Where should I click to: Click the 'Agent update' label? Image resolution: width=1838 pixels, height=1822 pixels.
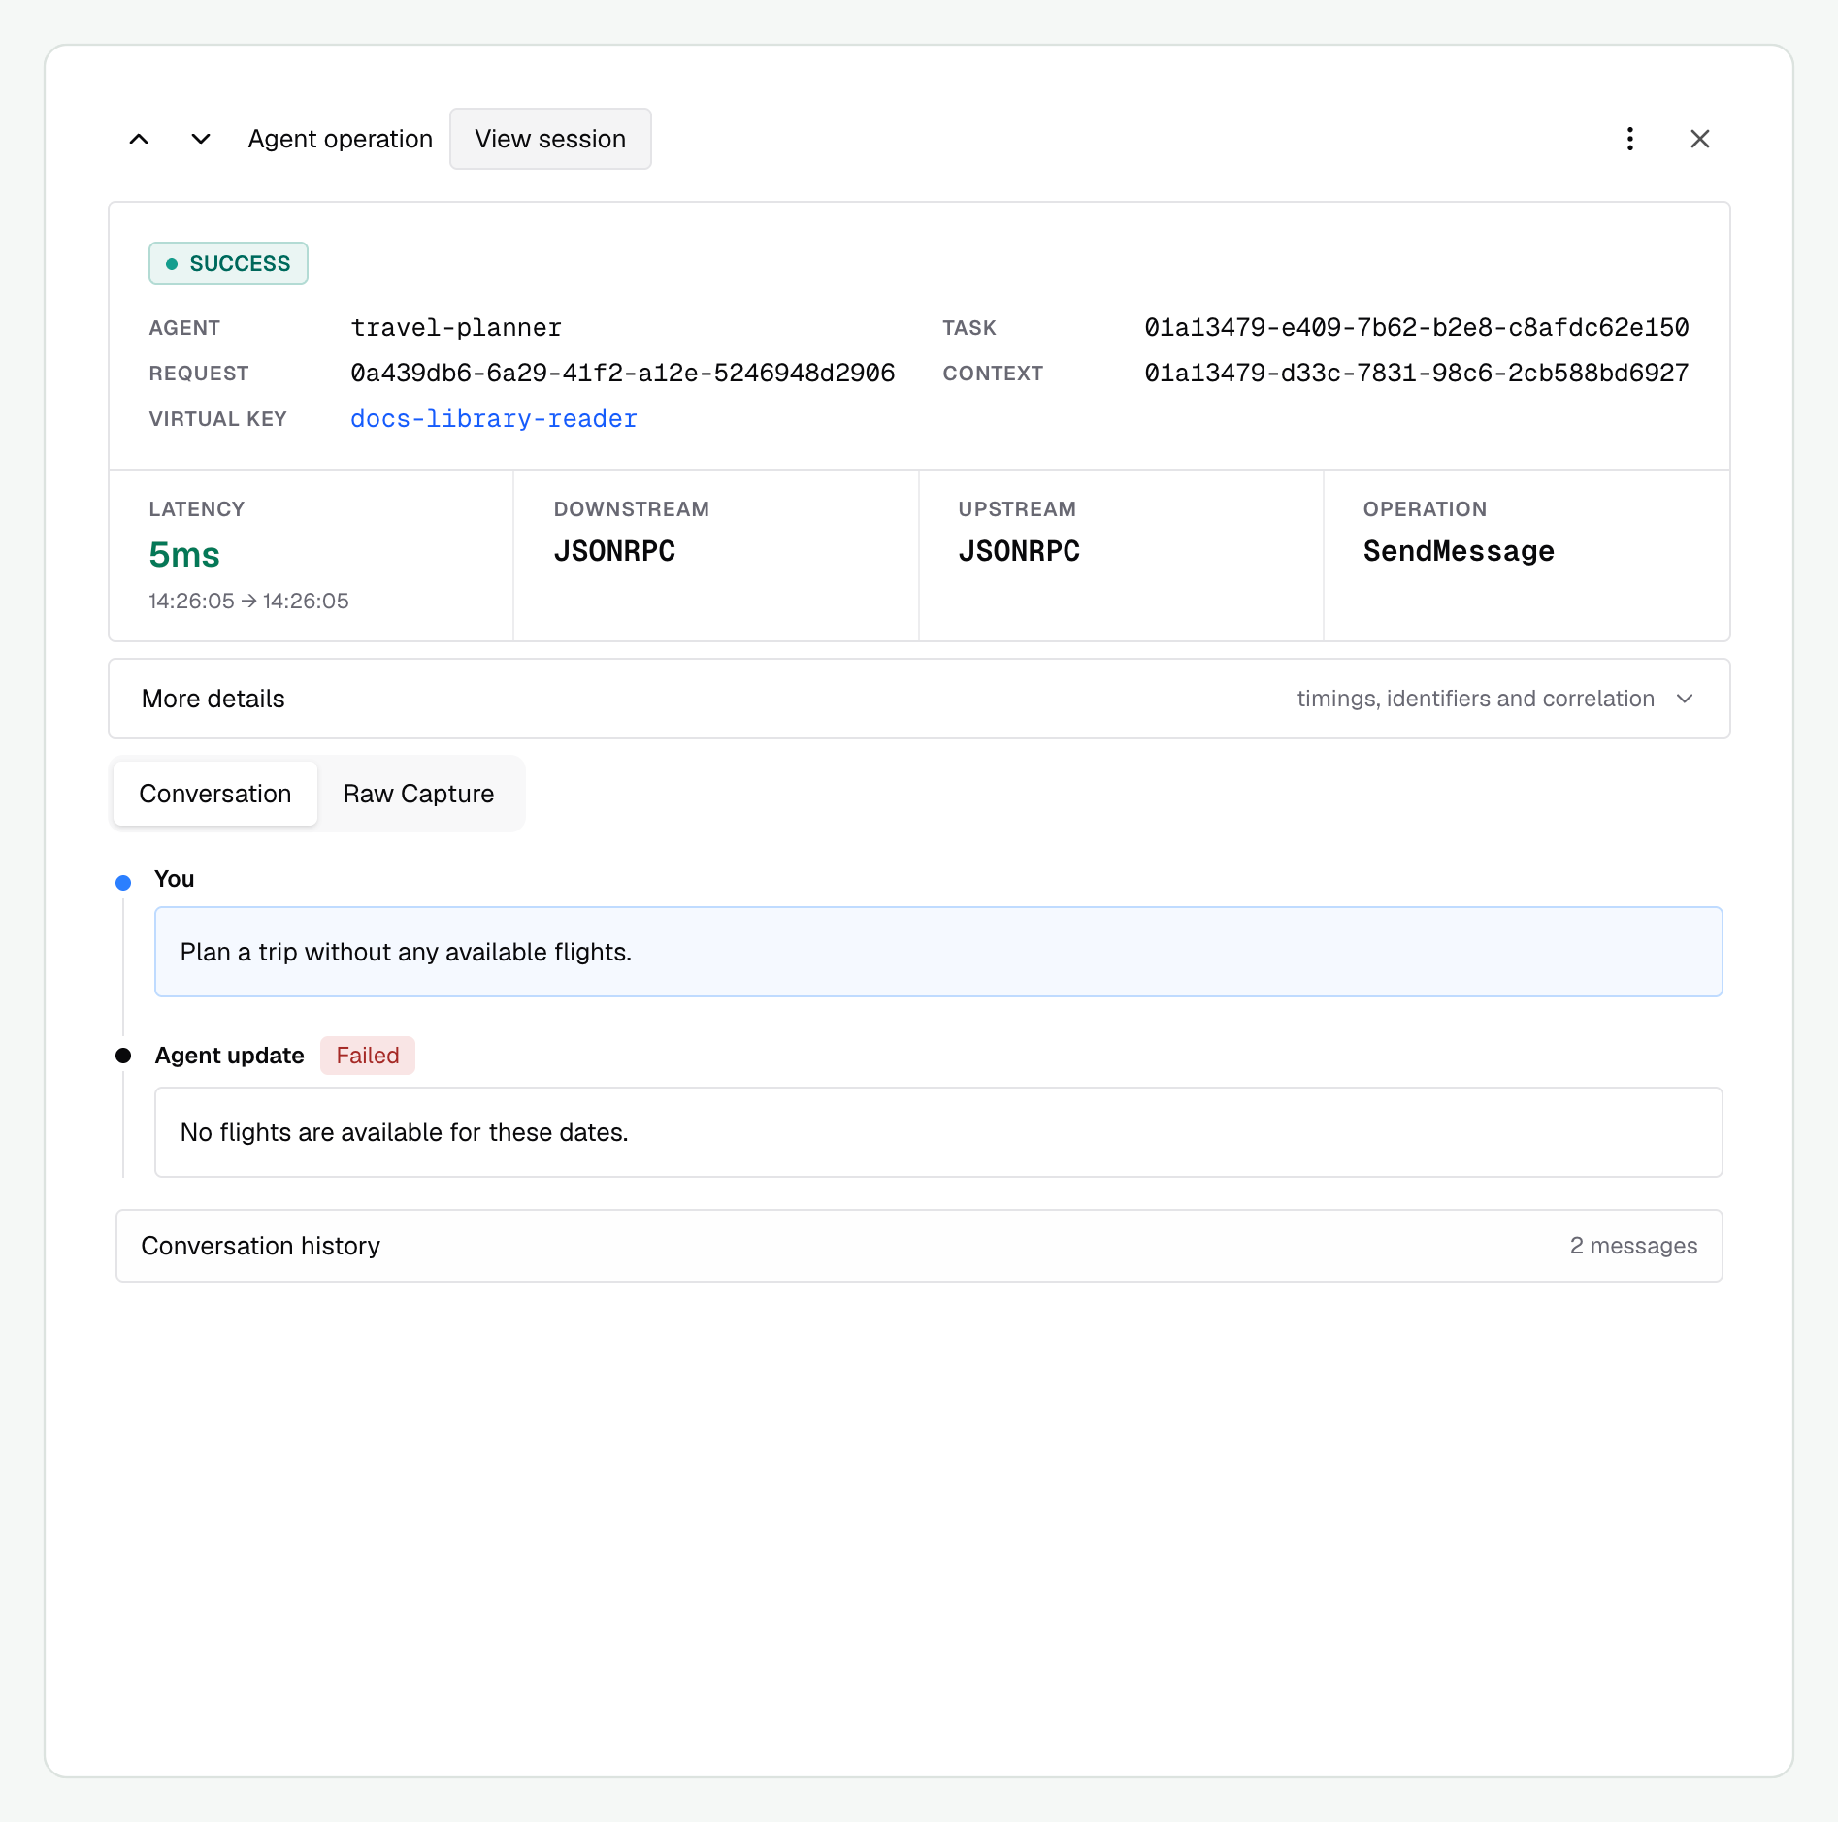point(229,1056)
